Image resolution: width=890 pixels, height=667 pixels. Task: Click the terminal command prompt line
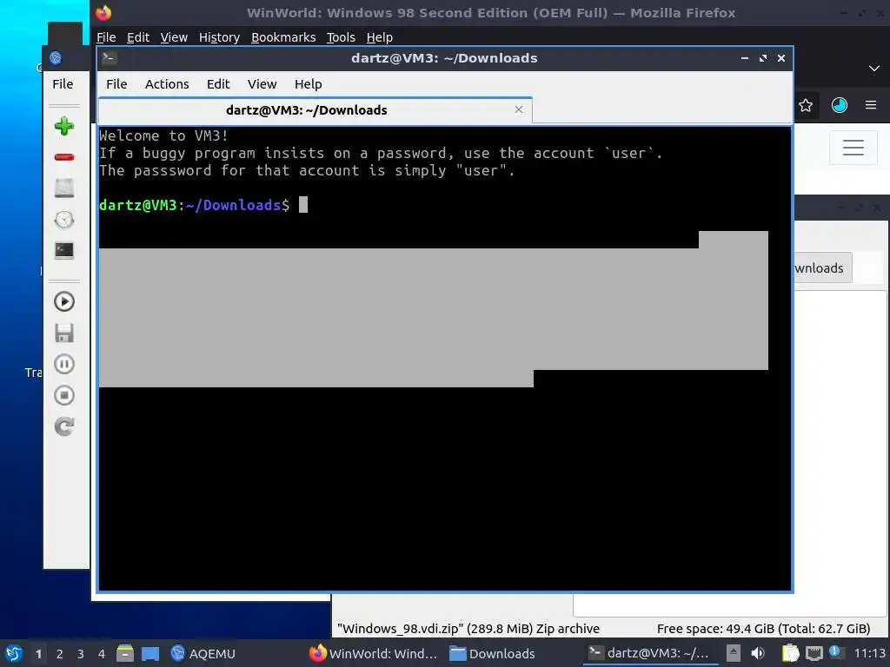pos(203,205)
